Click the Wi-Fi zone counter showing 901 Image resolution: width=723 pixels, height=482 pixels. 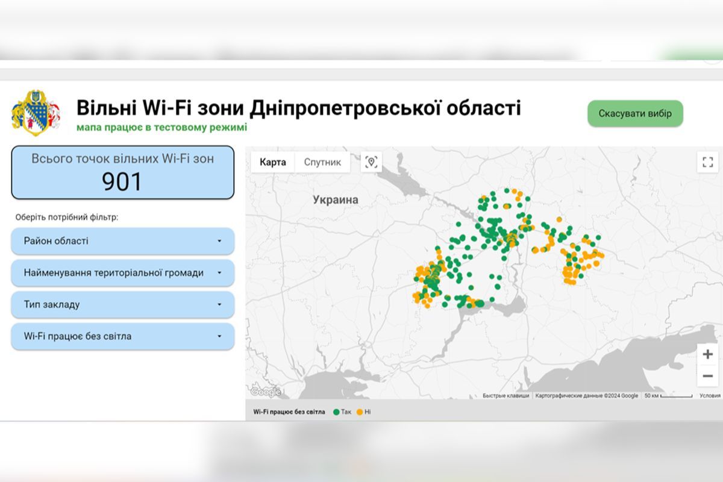click(x=122, y=173)
